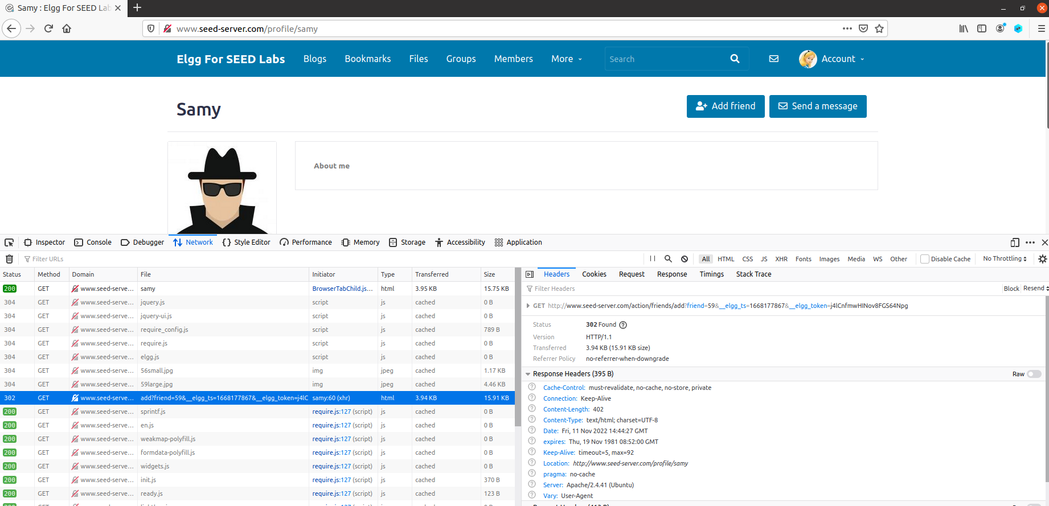Reload the current page

tap(48, 28)
